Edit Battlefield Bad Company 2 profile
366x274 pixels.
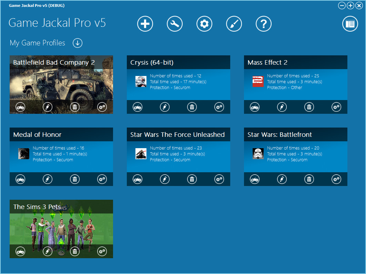[48, 107]
